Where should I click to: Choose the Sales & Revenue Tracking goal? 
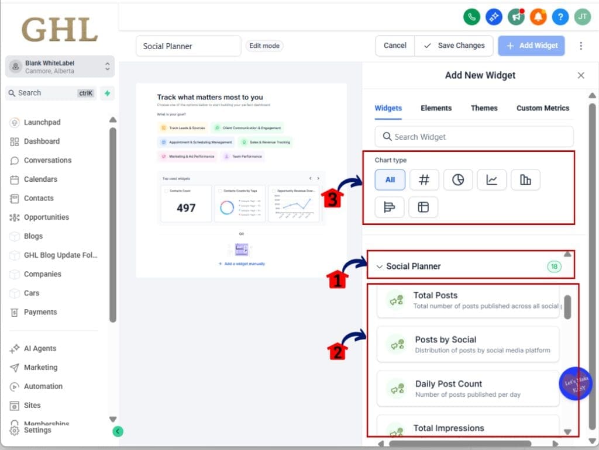pyautogui.click(x=266, y=142)
